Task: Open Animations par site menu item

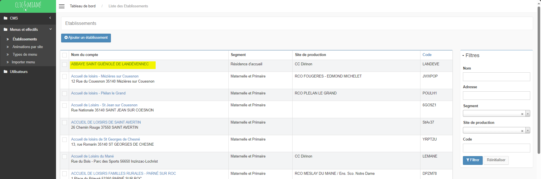Action: coord(28,47)
